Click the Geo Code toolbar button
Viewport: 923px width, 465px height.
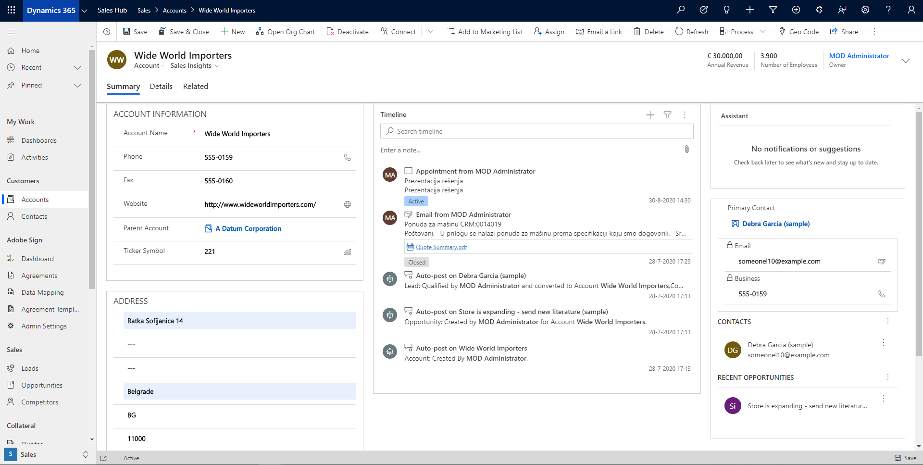click(798, 32)
